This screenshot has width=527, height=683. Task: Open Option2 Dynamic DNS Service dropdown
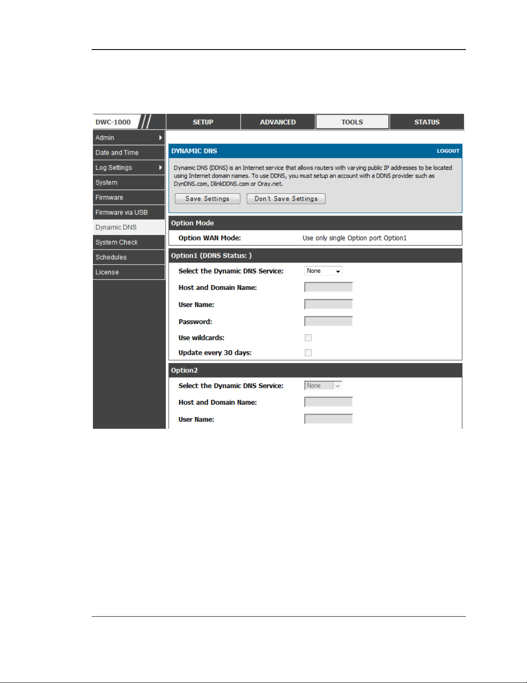pyautogui.click(x=323, y=386)
